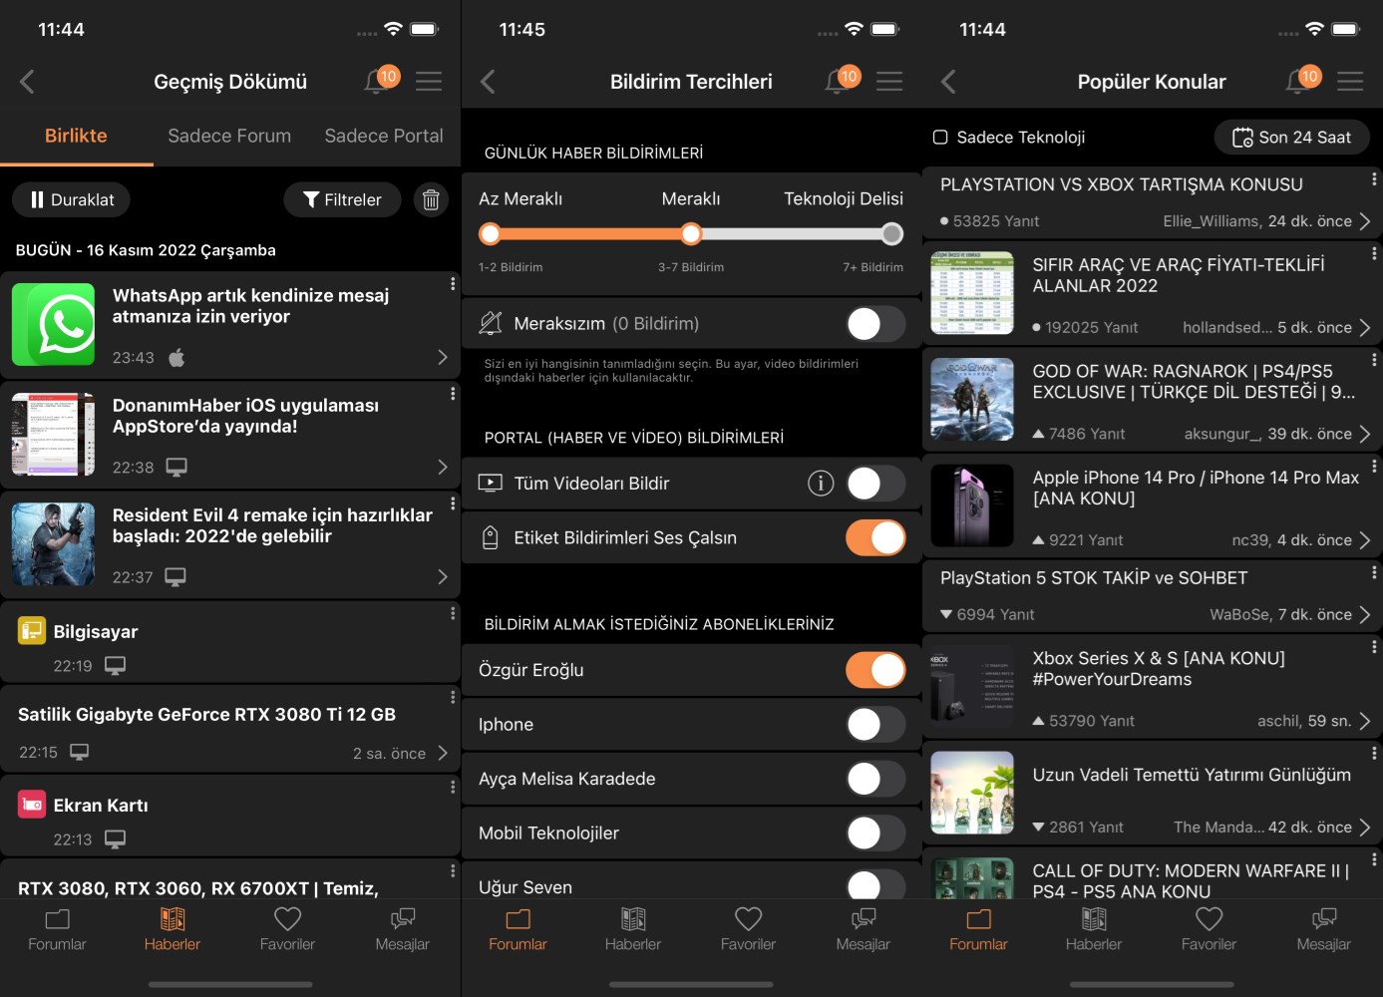The image size is (1383, 997).
Task: Open Xbox Series X & S topic chevron
Action: click(1364, 721)
